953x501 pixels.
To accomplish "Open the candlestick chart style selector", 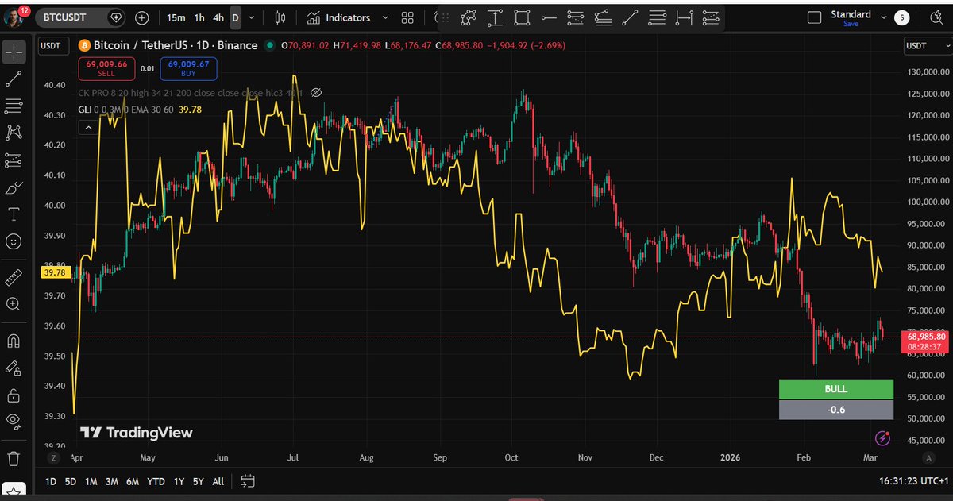I will tap(280, 17).
